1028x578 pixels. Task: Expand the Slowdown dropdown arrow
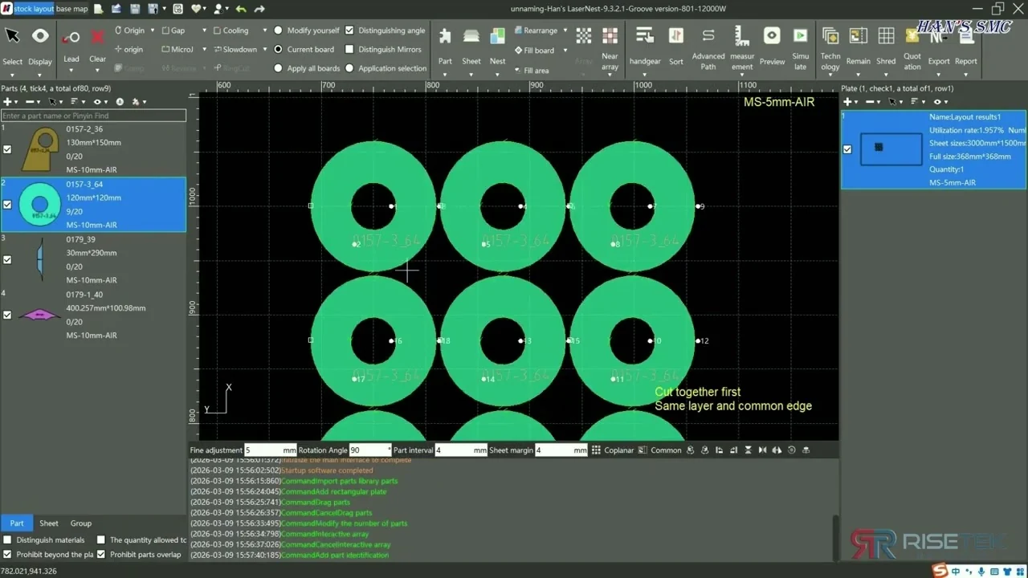264,50
